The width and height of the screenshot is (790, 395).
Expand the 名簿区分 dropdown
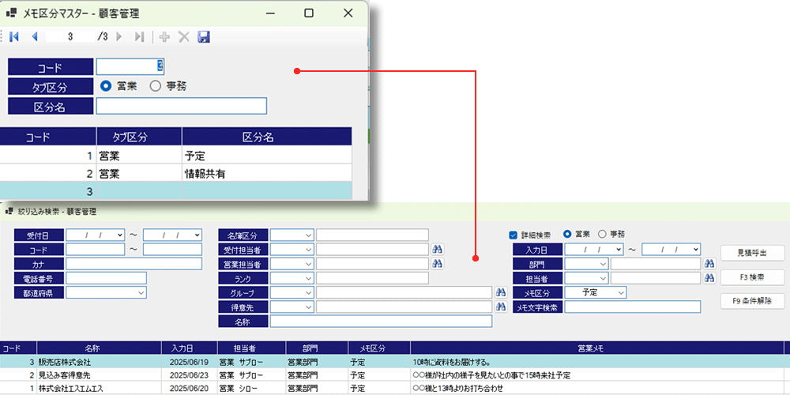(308, 235)
